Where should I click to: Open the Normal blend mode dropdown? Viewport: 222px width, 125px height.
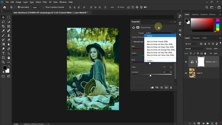click(195, 49)
